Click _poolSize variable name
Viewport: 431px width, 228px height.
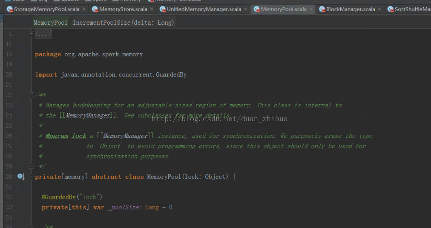point(124,207)
